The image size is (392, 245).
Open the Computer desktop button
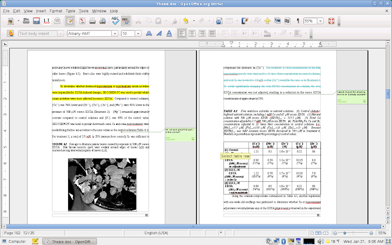click(x=14, y=242)
